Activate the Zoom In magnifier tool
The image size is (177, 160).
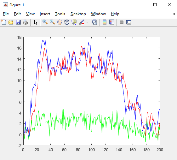coord(45,22)
